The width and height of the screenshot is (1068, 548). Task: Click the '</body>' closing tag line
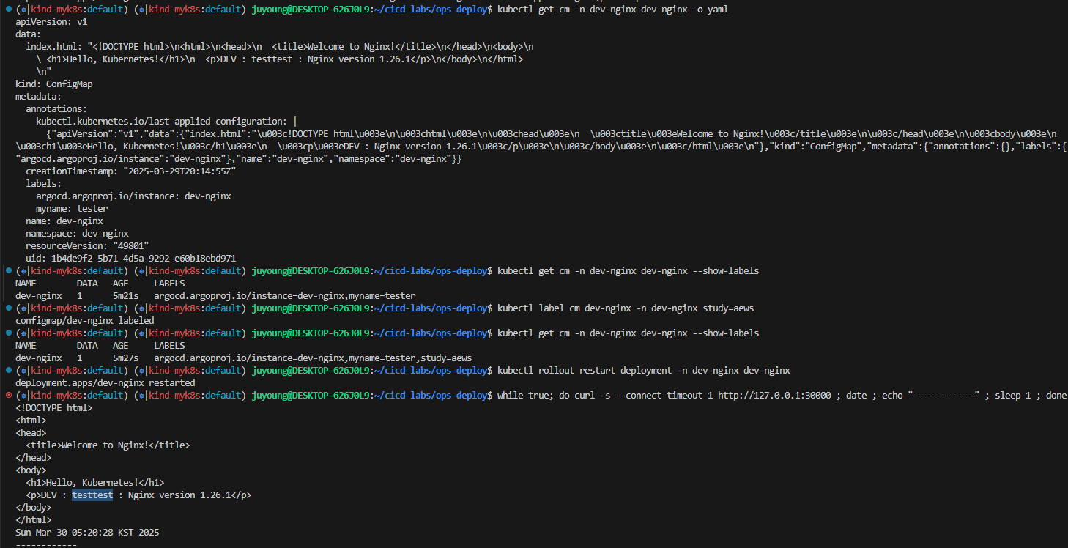tap(34, 508)
